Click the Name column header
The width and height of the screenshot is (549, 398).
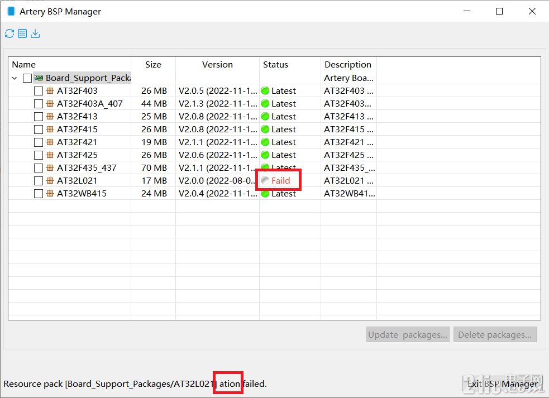click(70, 64)
